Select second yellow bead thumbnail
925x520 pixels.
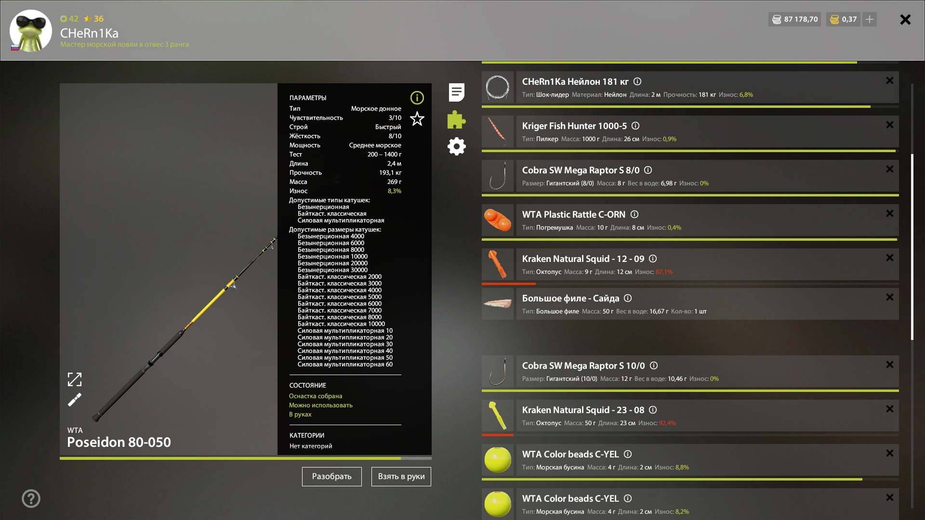pyautogui.click(x=498, y=504)
